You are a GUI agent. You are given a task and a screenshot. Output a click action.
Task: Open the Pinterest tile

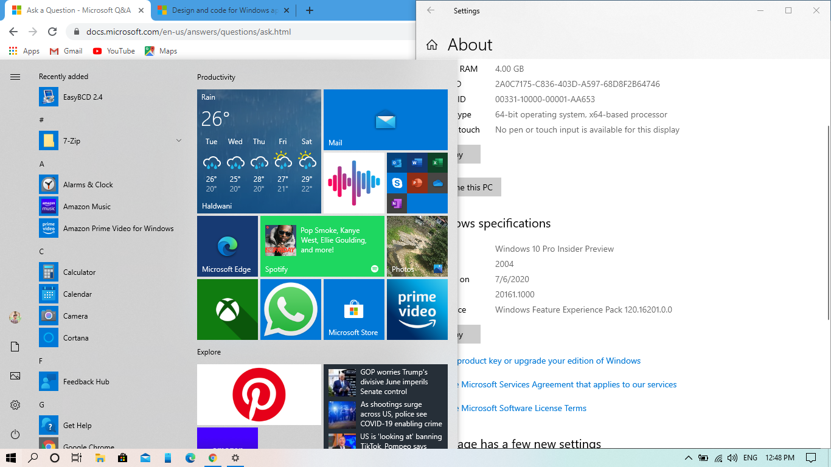[259, 395]
